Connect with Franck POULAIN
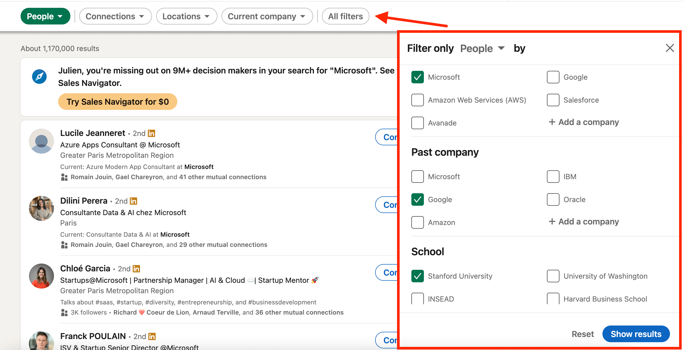The image size is (683, 350). (387, 340)
